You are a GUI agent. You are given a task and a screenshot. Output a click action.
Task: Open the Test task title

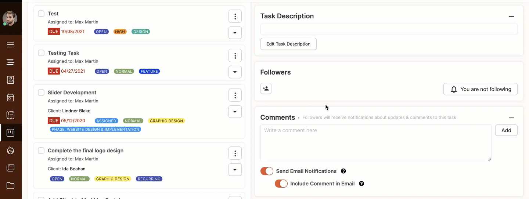tap(53, 14)
